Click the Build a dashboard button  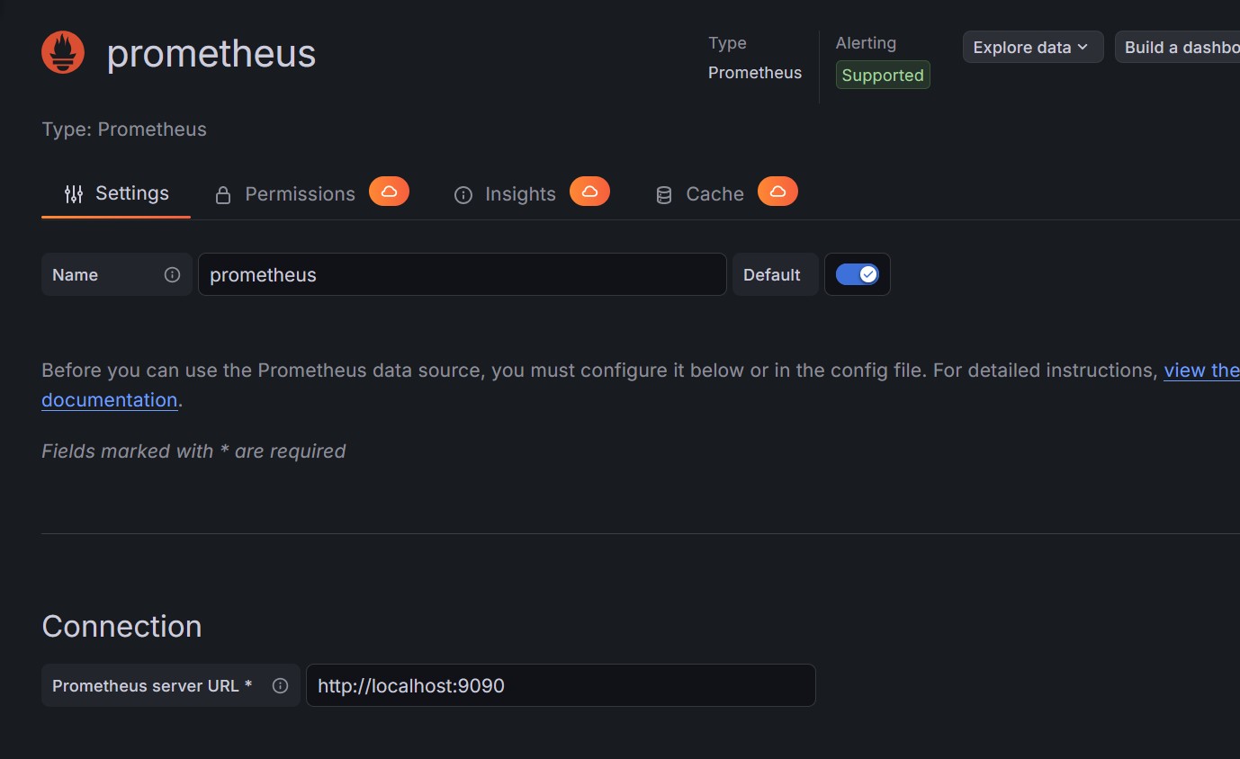pyautogui.click(x=1177, y=48)
